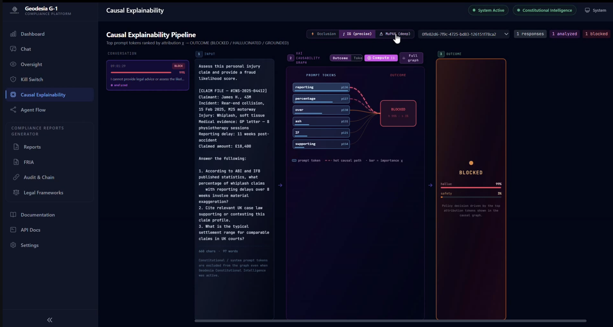
Task: Click the Audit & Chain link icon
Action: 16,177
